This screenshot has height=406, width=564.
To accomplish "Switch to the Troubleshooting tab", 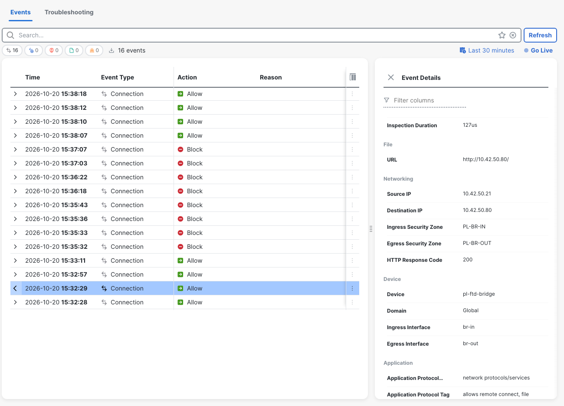I will (x=69, y=12).
